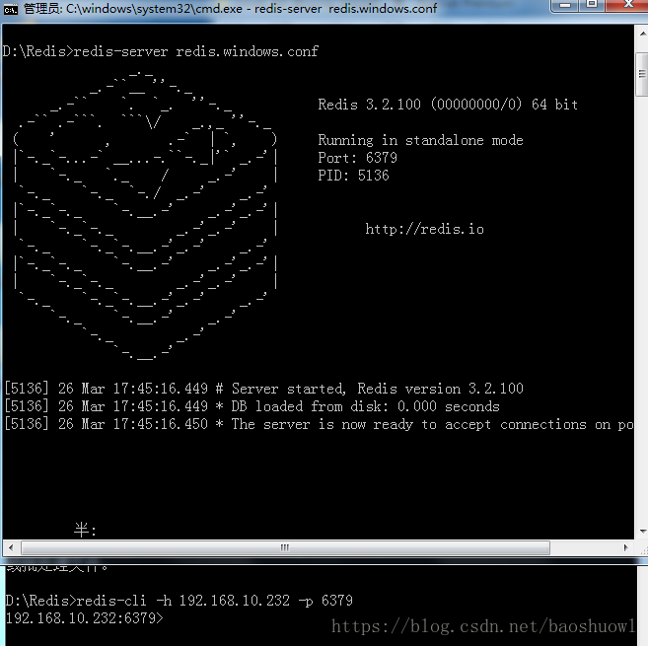Click the 'PID: 5136' line
648x646 pixels.
pos(353,176)
